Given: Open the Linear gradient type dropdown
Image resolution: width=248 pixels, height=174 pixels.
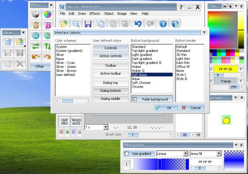Looking at the screenshot, I should point(185,153).
